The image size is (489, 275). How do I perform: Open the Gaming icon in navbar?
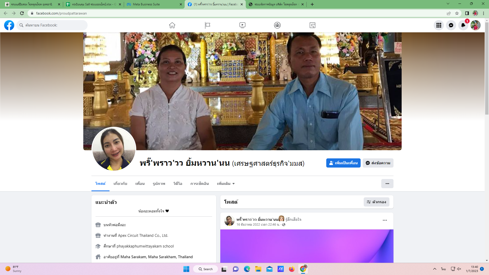(313, 25)
